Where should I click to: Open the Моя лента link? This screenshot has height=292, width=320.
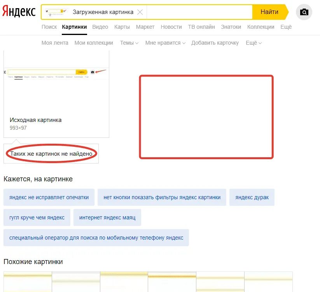[x=55, y=43]
